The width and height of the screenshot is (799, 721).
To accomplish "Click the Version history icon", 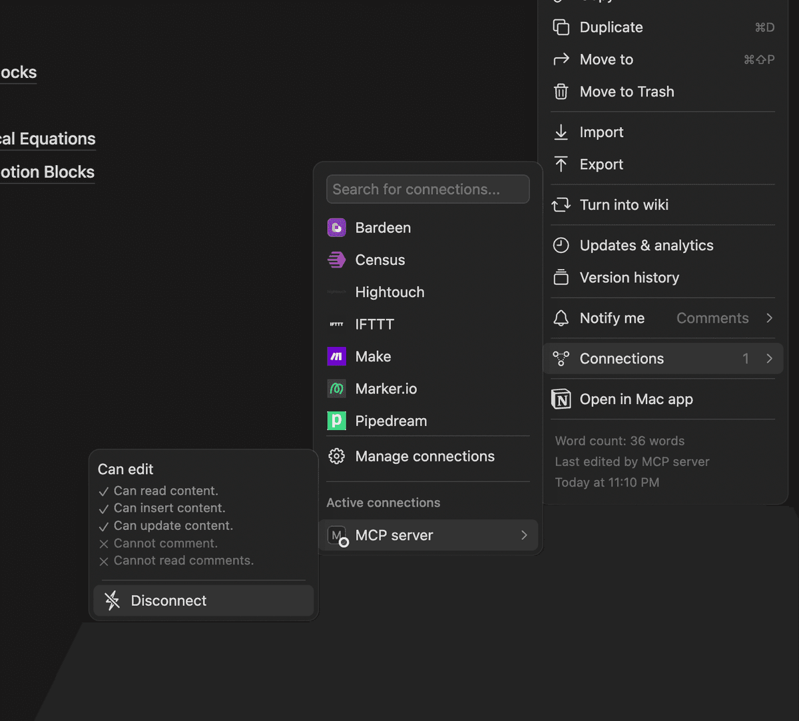I will pyautogui.click(x=561, y=278).
